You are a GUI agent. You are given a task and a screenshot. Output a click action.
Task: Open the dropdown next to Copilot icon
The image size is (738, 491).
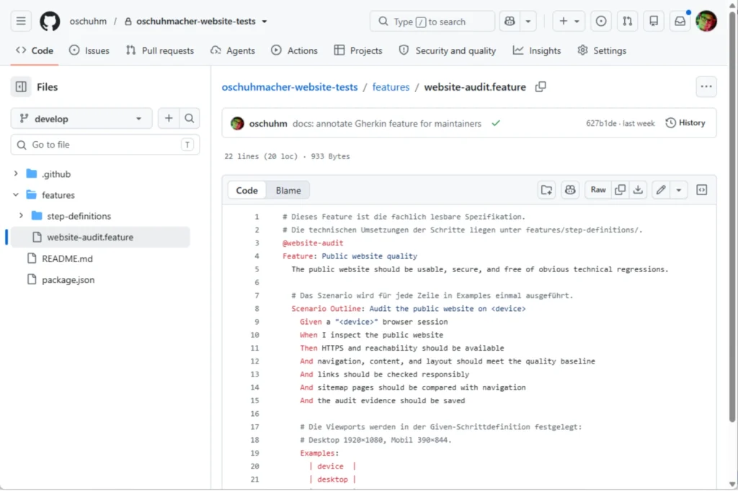(528, 21)
